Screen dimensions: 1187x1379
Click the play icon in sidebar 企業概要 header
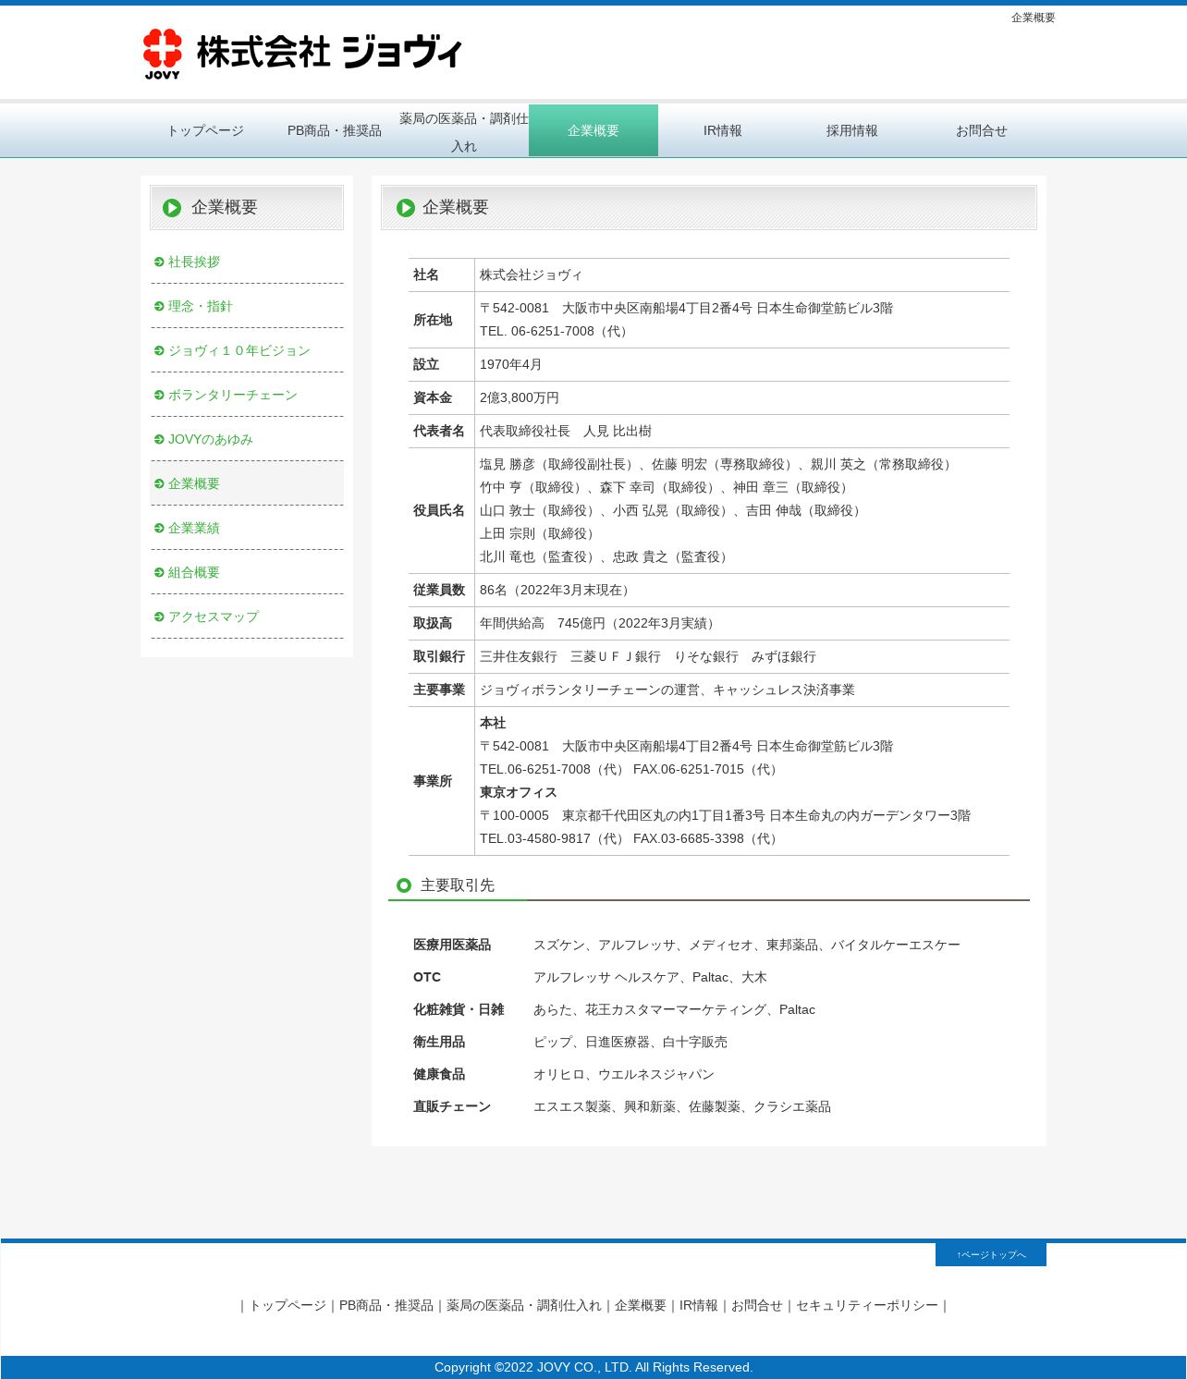172,208
